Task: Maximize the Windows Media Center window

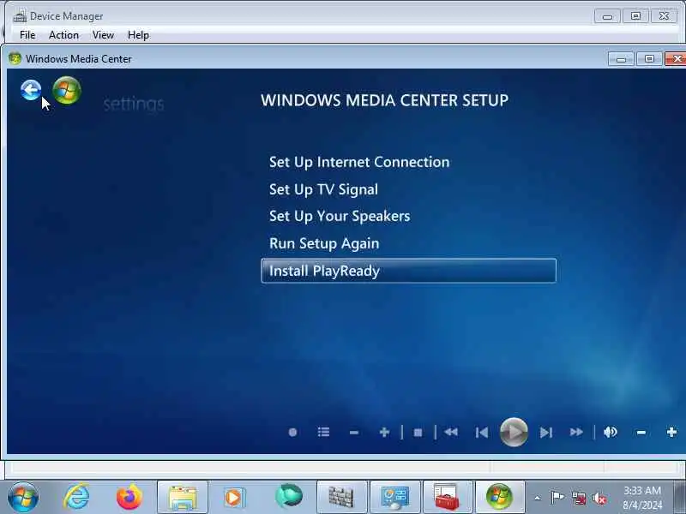Action: click(x=649, y=58)
